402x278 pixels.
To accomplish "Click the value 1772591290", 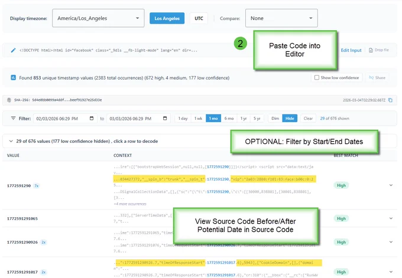I will (19, 185).
